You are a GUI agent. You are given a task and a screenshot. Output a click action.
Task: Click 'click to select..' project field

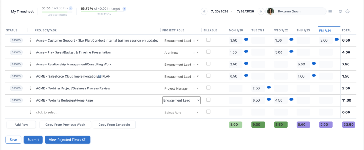pyautogui.click(x=47, y=112)
